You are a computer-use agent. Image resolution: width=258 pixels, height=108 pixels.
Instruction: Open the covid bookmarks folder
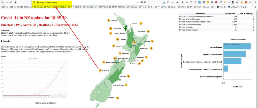click(206, 7)
